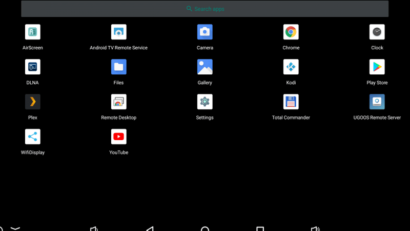410x231 pixels.
Task: Tap the magnifier icon in the search bar
Action: [189, 9]
